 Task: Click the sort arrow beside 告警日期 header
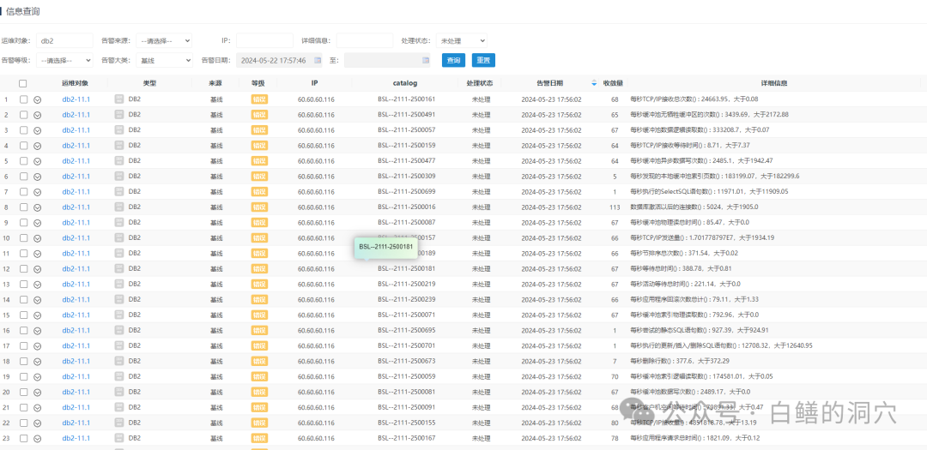pyautogui.click(x=594, y=83)
